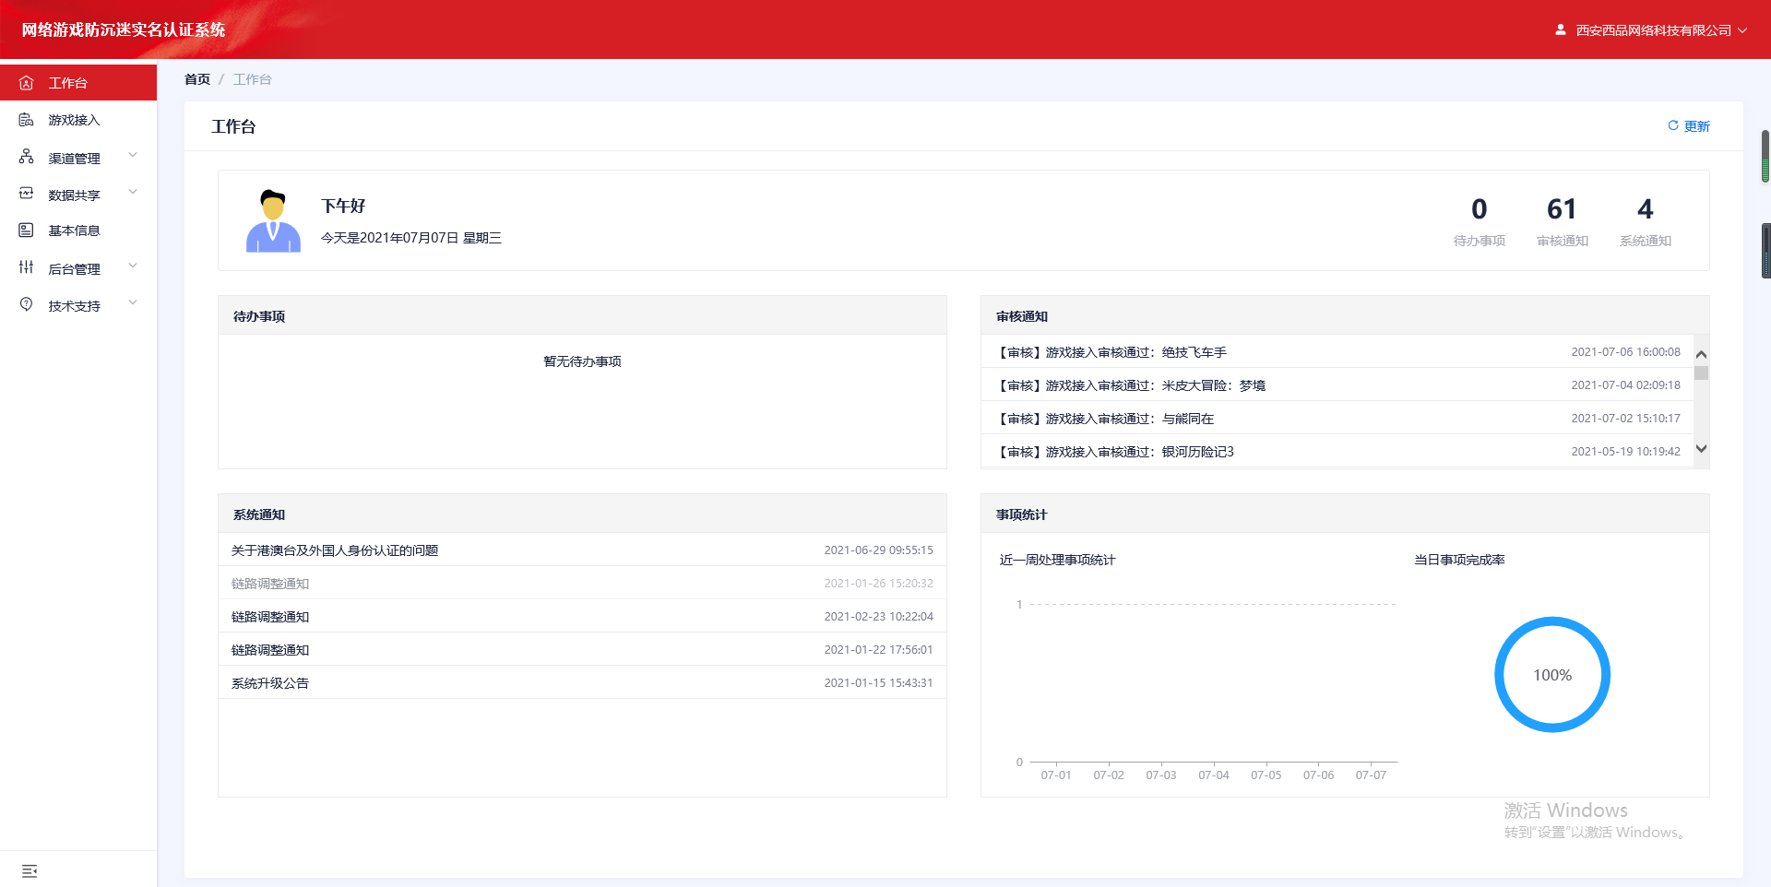This screenshot has width=1771, height=887.
Task: Click the 后台管理 sliders icon
Action: (27, 267)
